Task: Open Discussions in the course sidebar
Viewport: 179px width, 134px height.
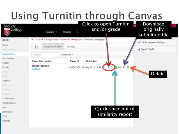Action: pyautogui.click(x=8, y=58)
